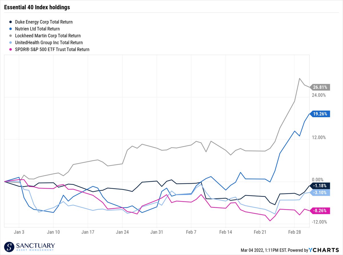The width and height of the screenshot is (343, 255).
Task: Click the Jan 31 date label
Action: [x=157, y=232]
